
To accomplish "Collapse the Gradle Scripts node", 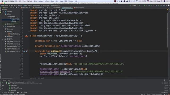I will click(x=2, y=40).
